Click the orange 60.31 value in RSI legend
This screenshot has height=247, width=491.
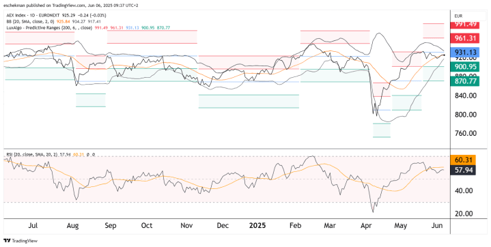tap(78, 155)
